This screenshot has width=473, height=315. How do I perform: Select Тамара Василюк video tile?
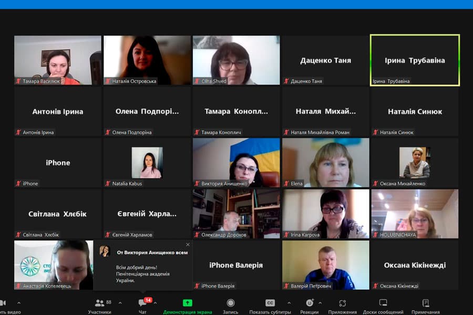click(x=58, y=60)
